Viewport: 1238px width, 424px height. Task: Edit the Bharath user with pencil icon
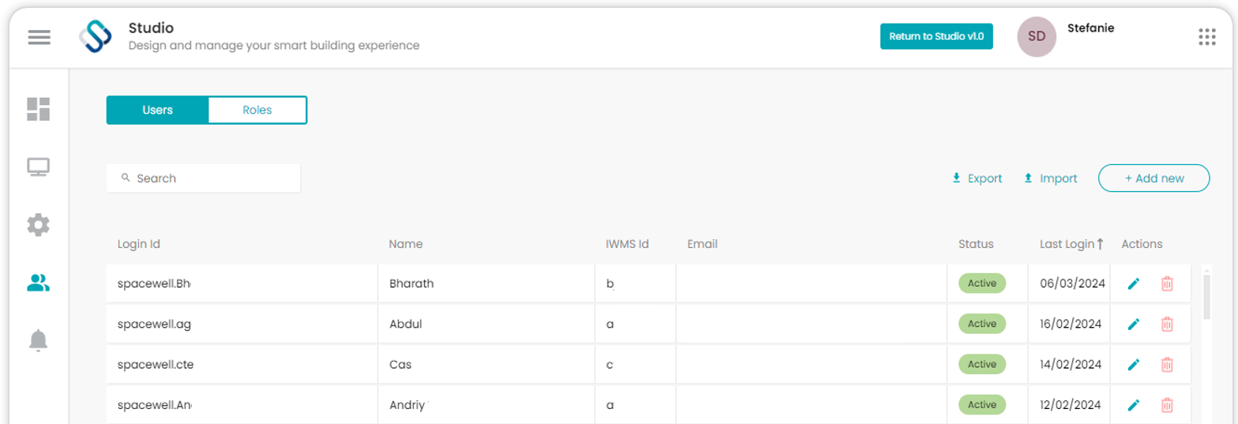tap(1134, 283)
